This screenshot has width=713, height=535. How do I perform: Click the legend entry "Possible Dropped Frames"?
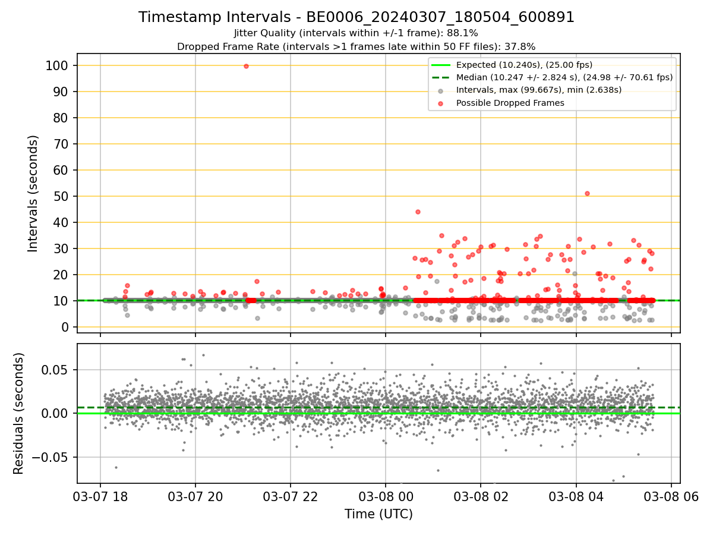tap(510, 103)
